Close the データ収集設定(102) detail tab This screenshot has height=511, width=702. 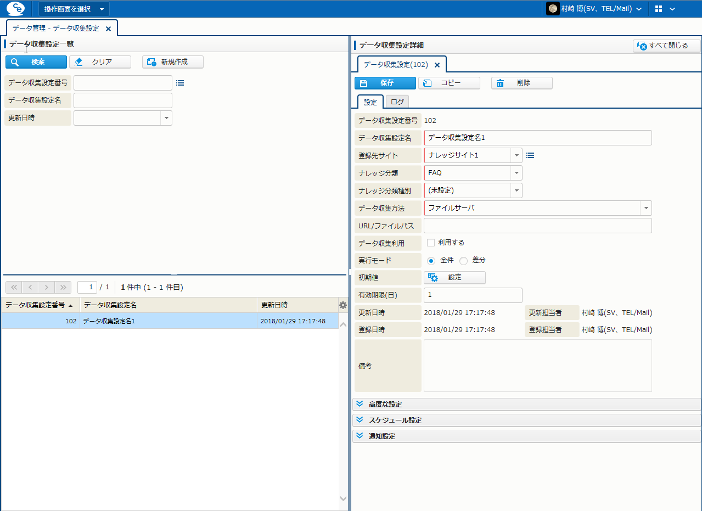[x=437, y=65]
